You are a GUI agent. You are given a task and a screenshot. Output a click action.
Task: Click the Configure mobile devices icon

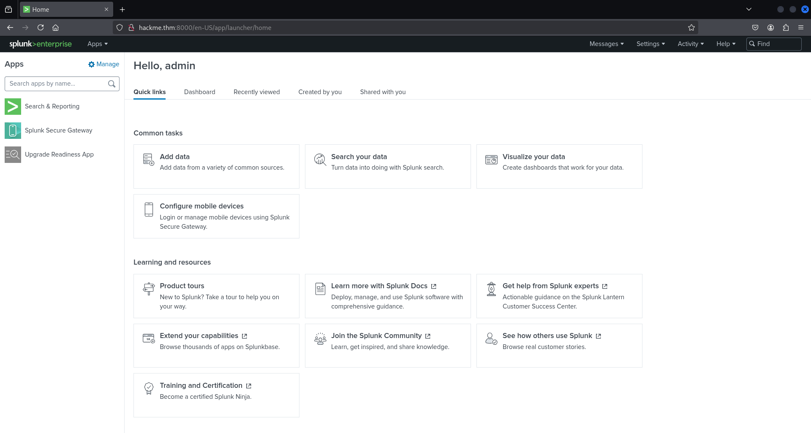point(149,209)
